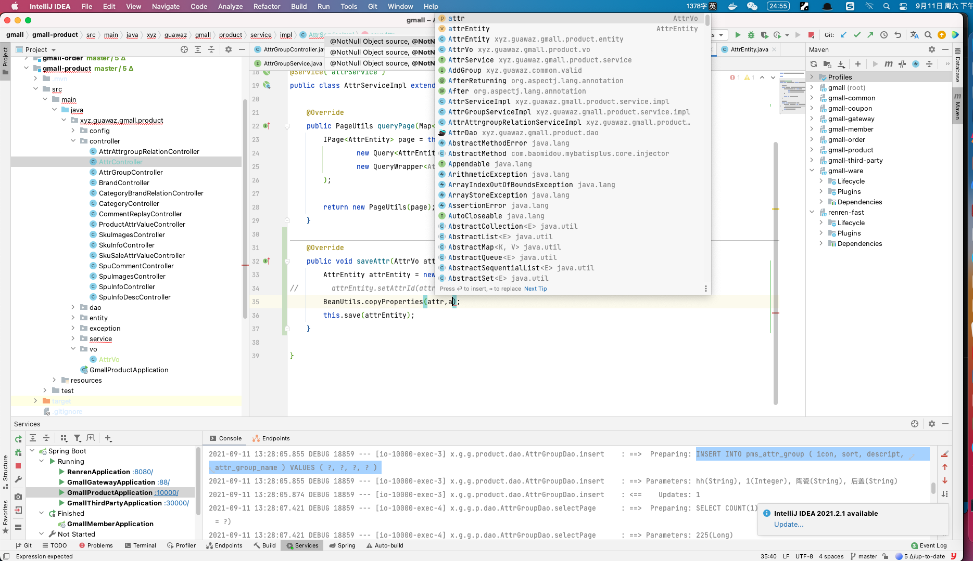Expand the dao folder
The width and height of the screenshot is (973, 561).
tap(73, 307)
